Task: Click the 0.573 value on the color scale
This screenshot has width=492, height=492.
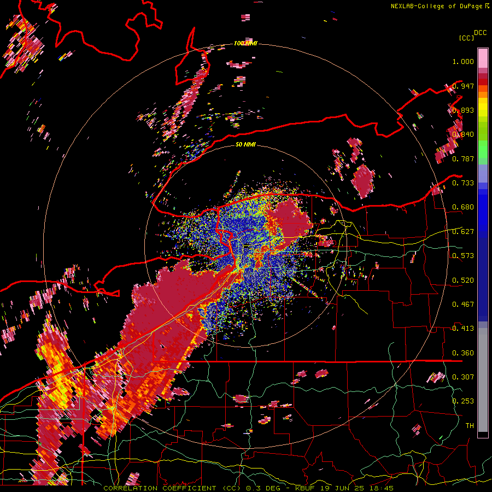Action: (x=463, y=256)
